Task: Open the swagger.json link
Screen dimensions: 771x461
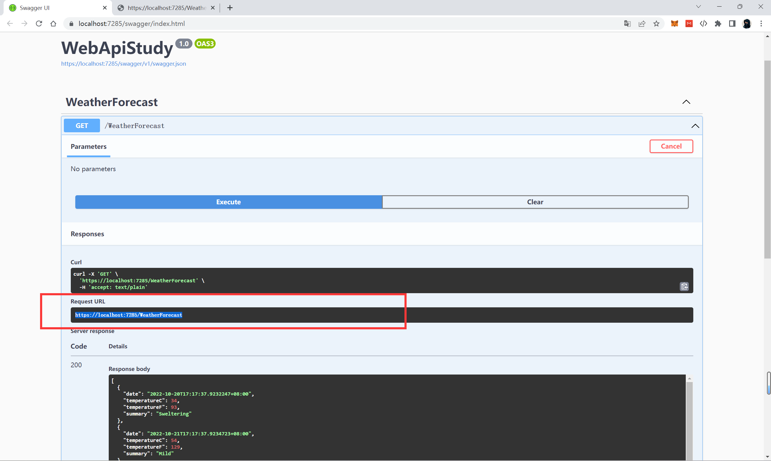Action: 123,64
